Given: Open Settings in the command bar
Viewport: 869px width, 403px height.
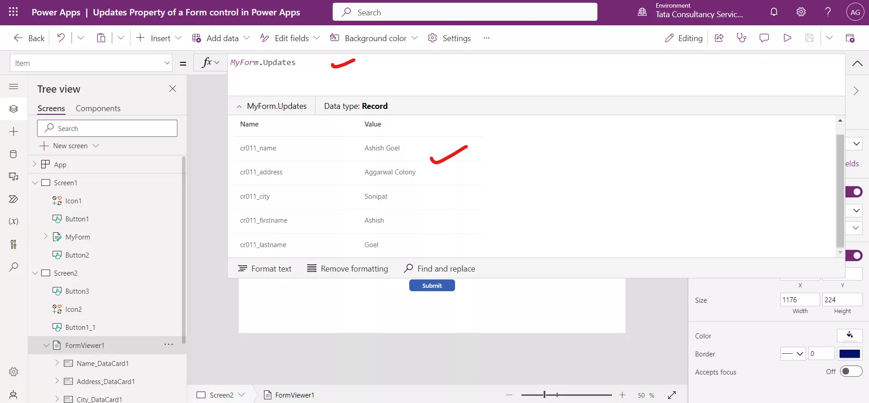Looking at the screenshot, I should click(x=449, y=38).
